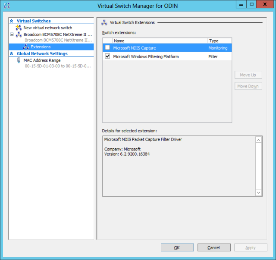Screen dimensions: 276x260
Task: Open MAC Address Range settings
Action: (x=42, y=60)
